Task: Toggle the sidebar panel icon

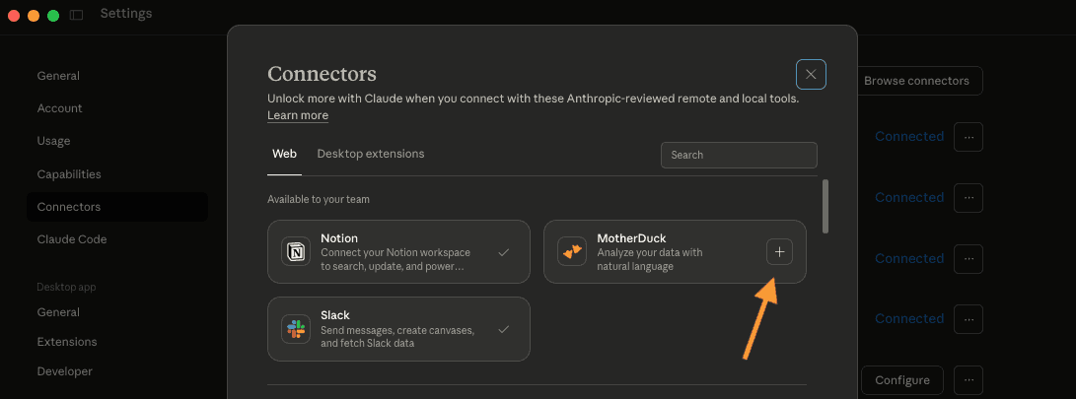Action: pyautogui.click(x=76, y=15)
